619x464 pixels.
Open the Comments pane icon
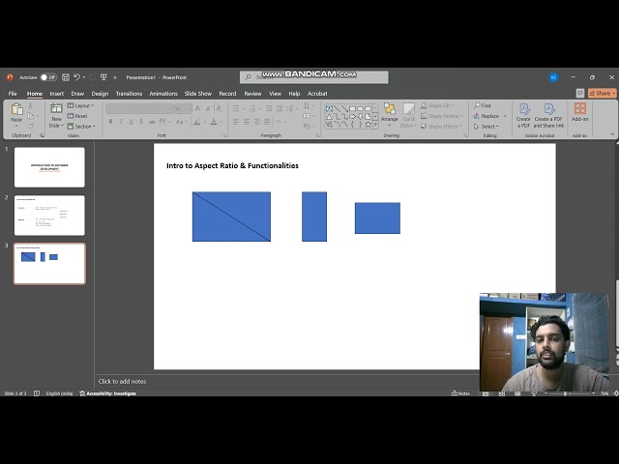580,93
